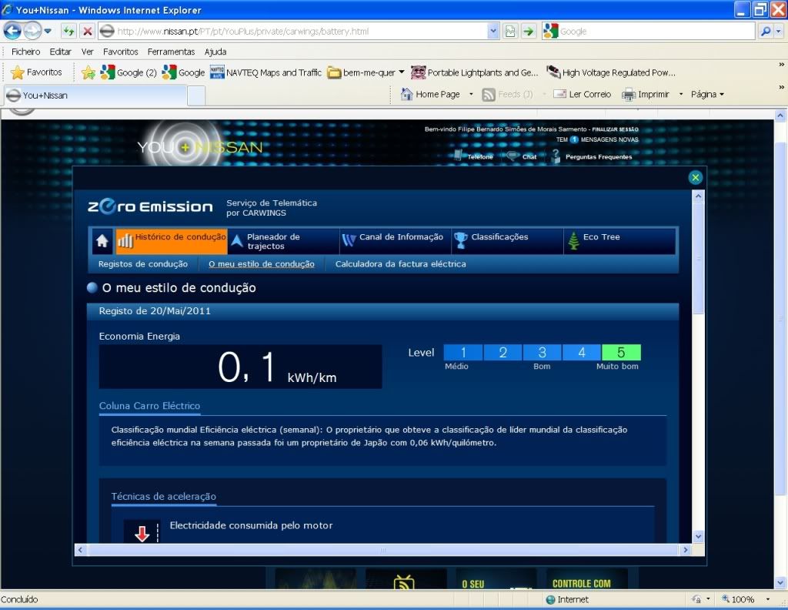Viewport: 788px width, 610px height.
Task: Open High Voltage Regulated Pow favorite
Action: (611, 72)
